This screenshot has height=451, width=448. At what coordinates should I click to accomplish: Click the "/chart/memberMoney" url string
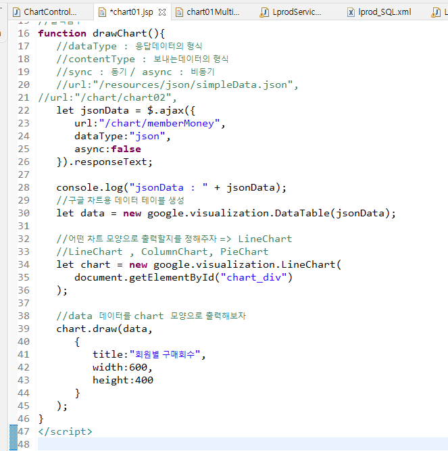pyautogui.click(x=159, y=123)
